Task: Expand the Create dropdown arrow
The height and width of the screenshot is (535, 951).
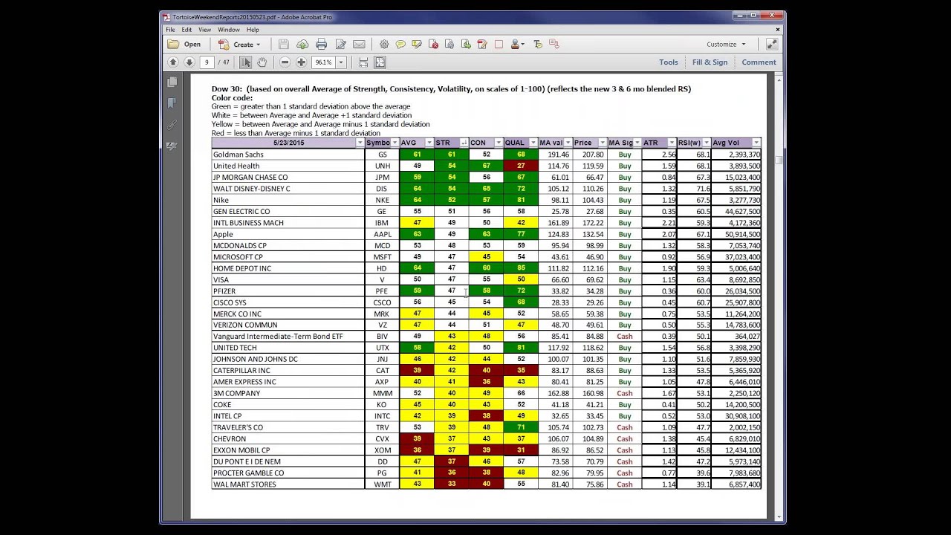Action: pos(259,45)
